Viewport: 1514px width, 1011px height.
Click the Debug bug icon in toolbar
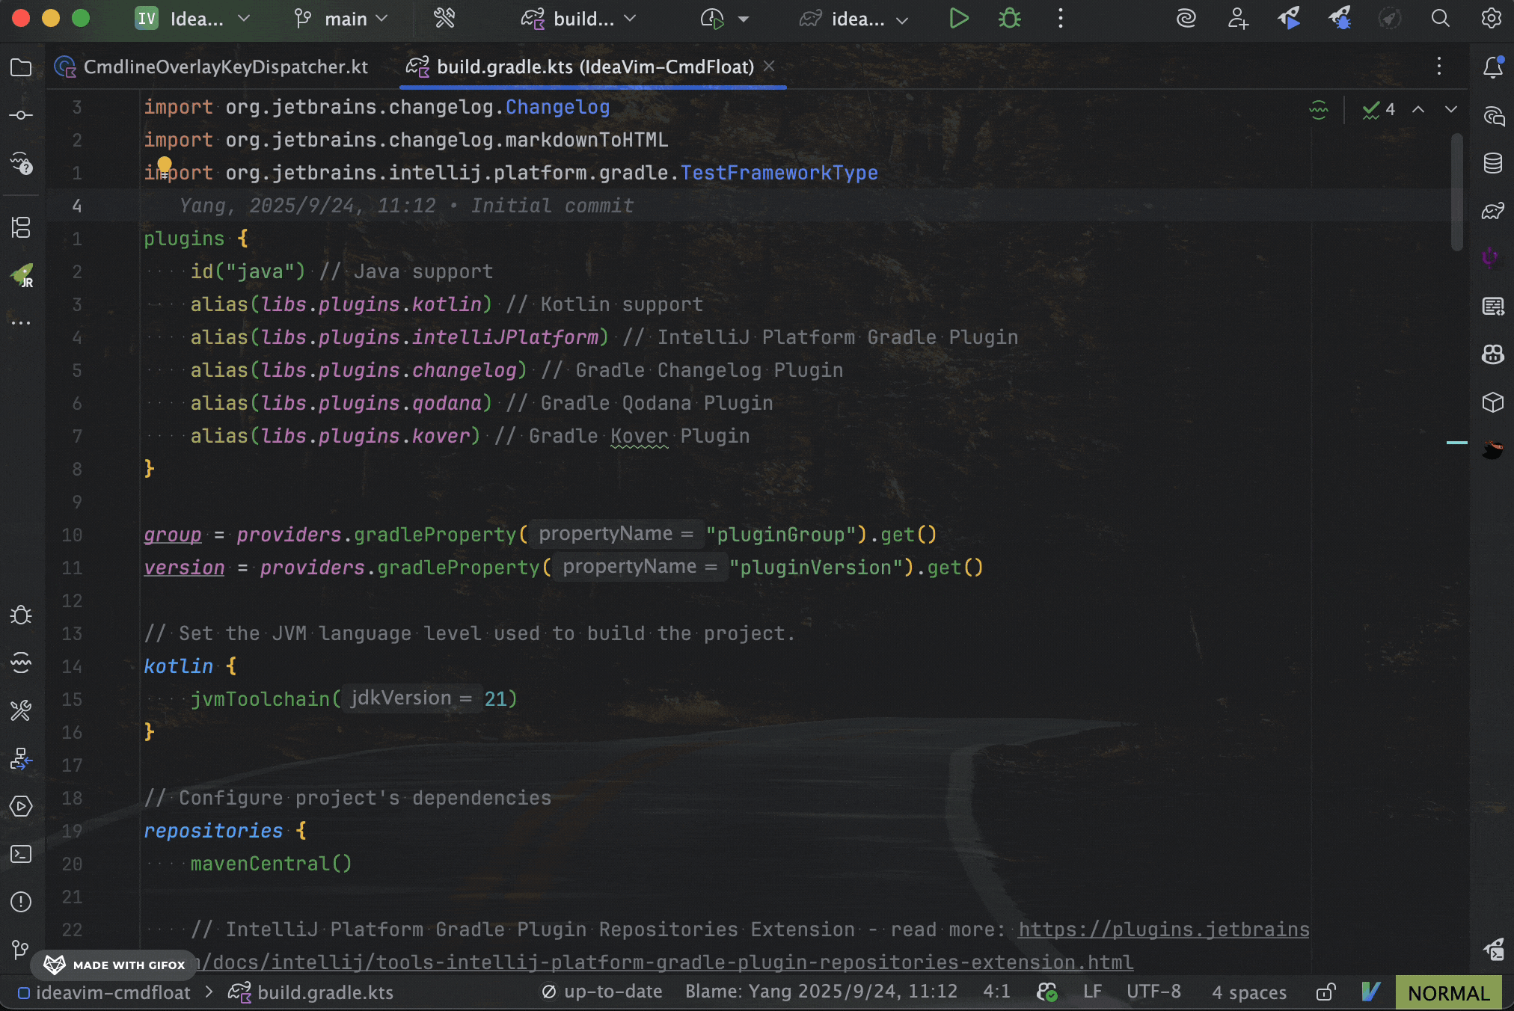1009,19
